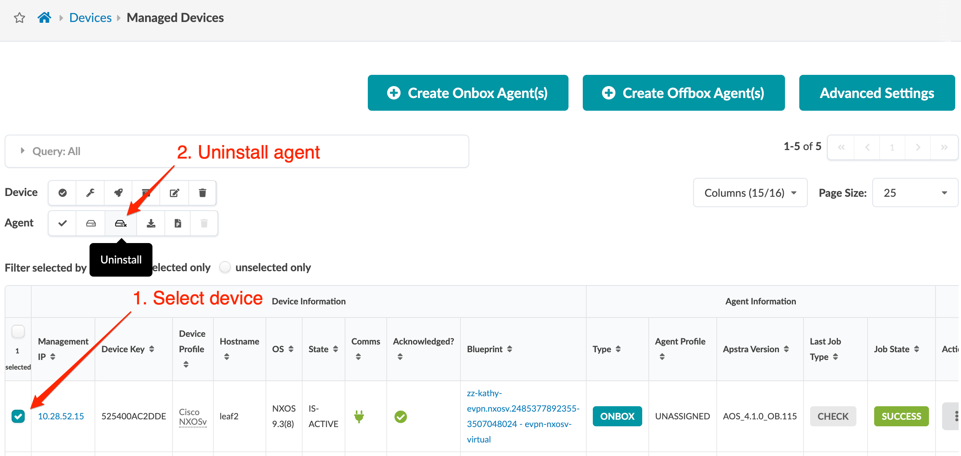This screenshot has width=961, height=456.
Task: Click the Device rocket icon
Action: click(118, 193)
